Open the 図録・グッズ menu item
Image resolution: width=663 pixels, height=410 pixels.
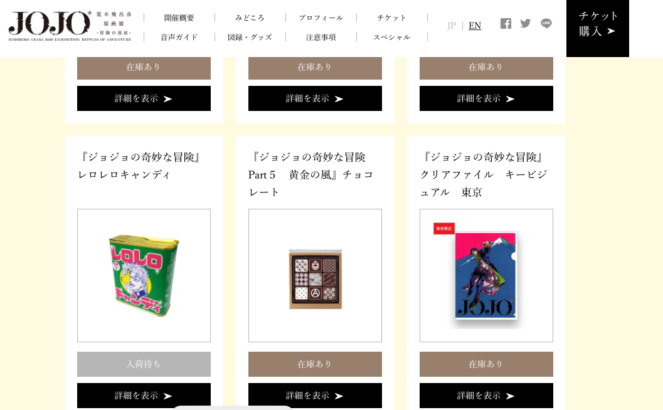point(250,37)
